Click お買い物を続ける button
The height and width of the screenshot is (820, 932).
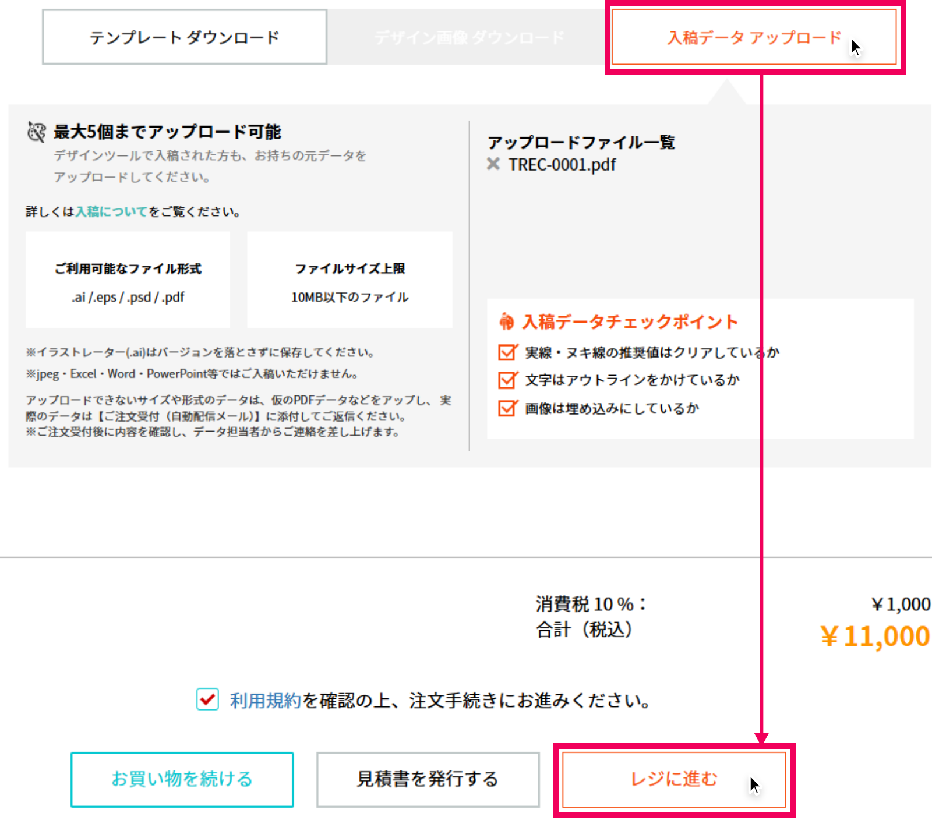(x=182, y=779)
